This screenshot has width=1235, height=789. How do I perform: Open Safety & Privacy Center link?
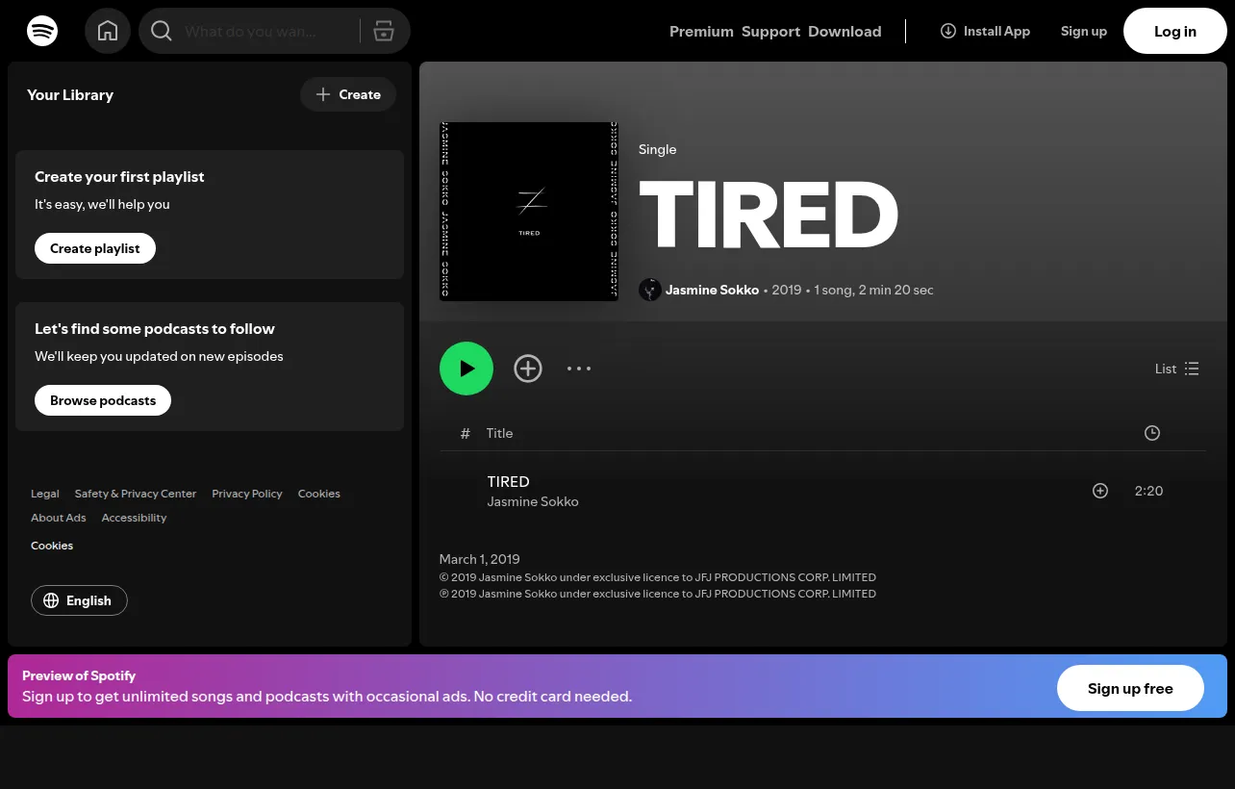[x=136, y=494]
